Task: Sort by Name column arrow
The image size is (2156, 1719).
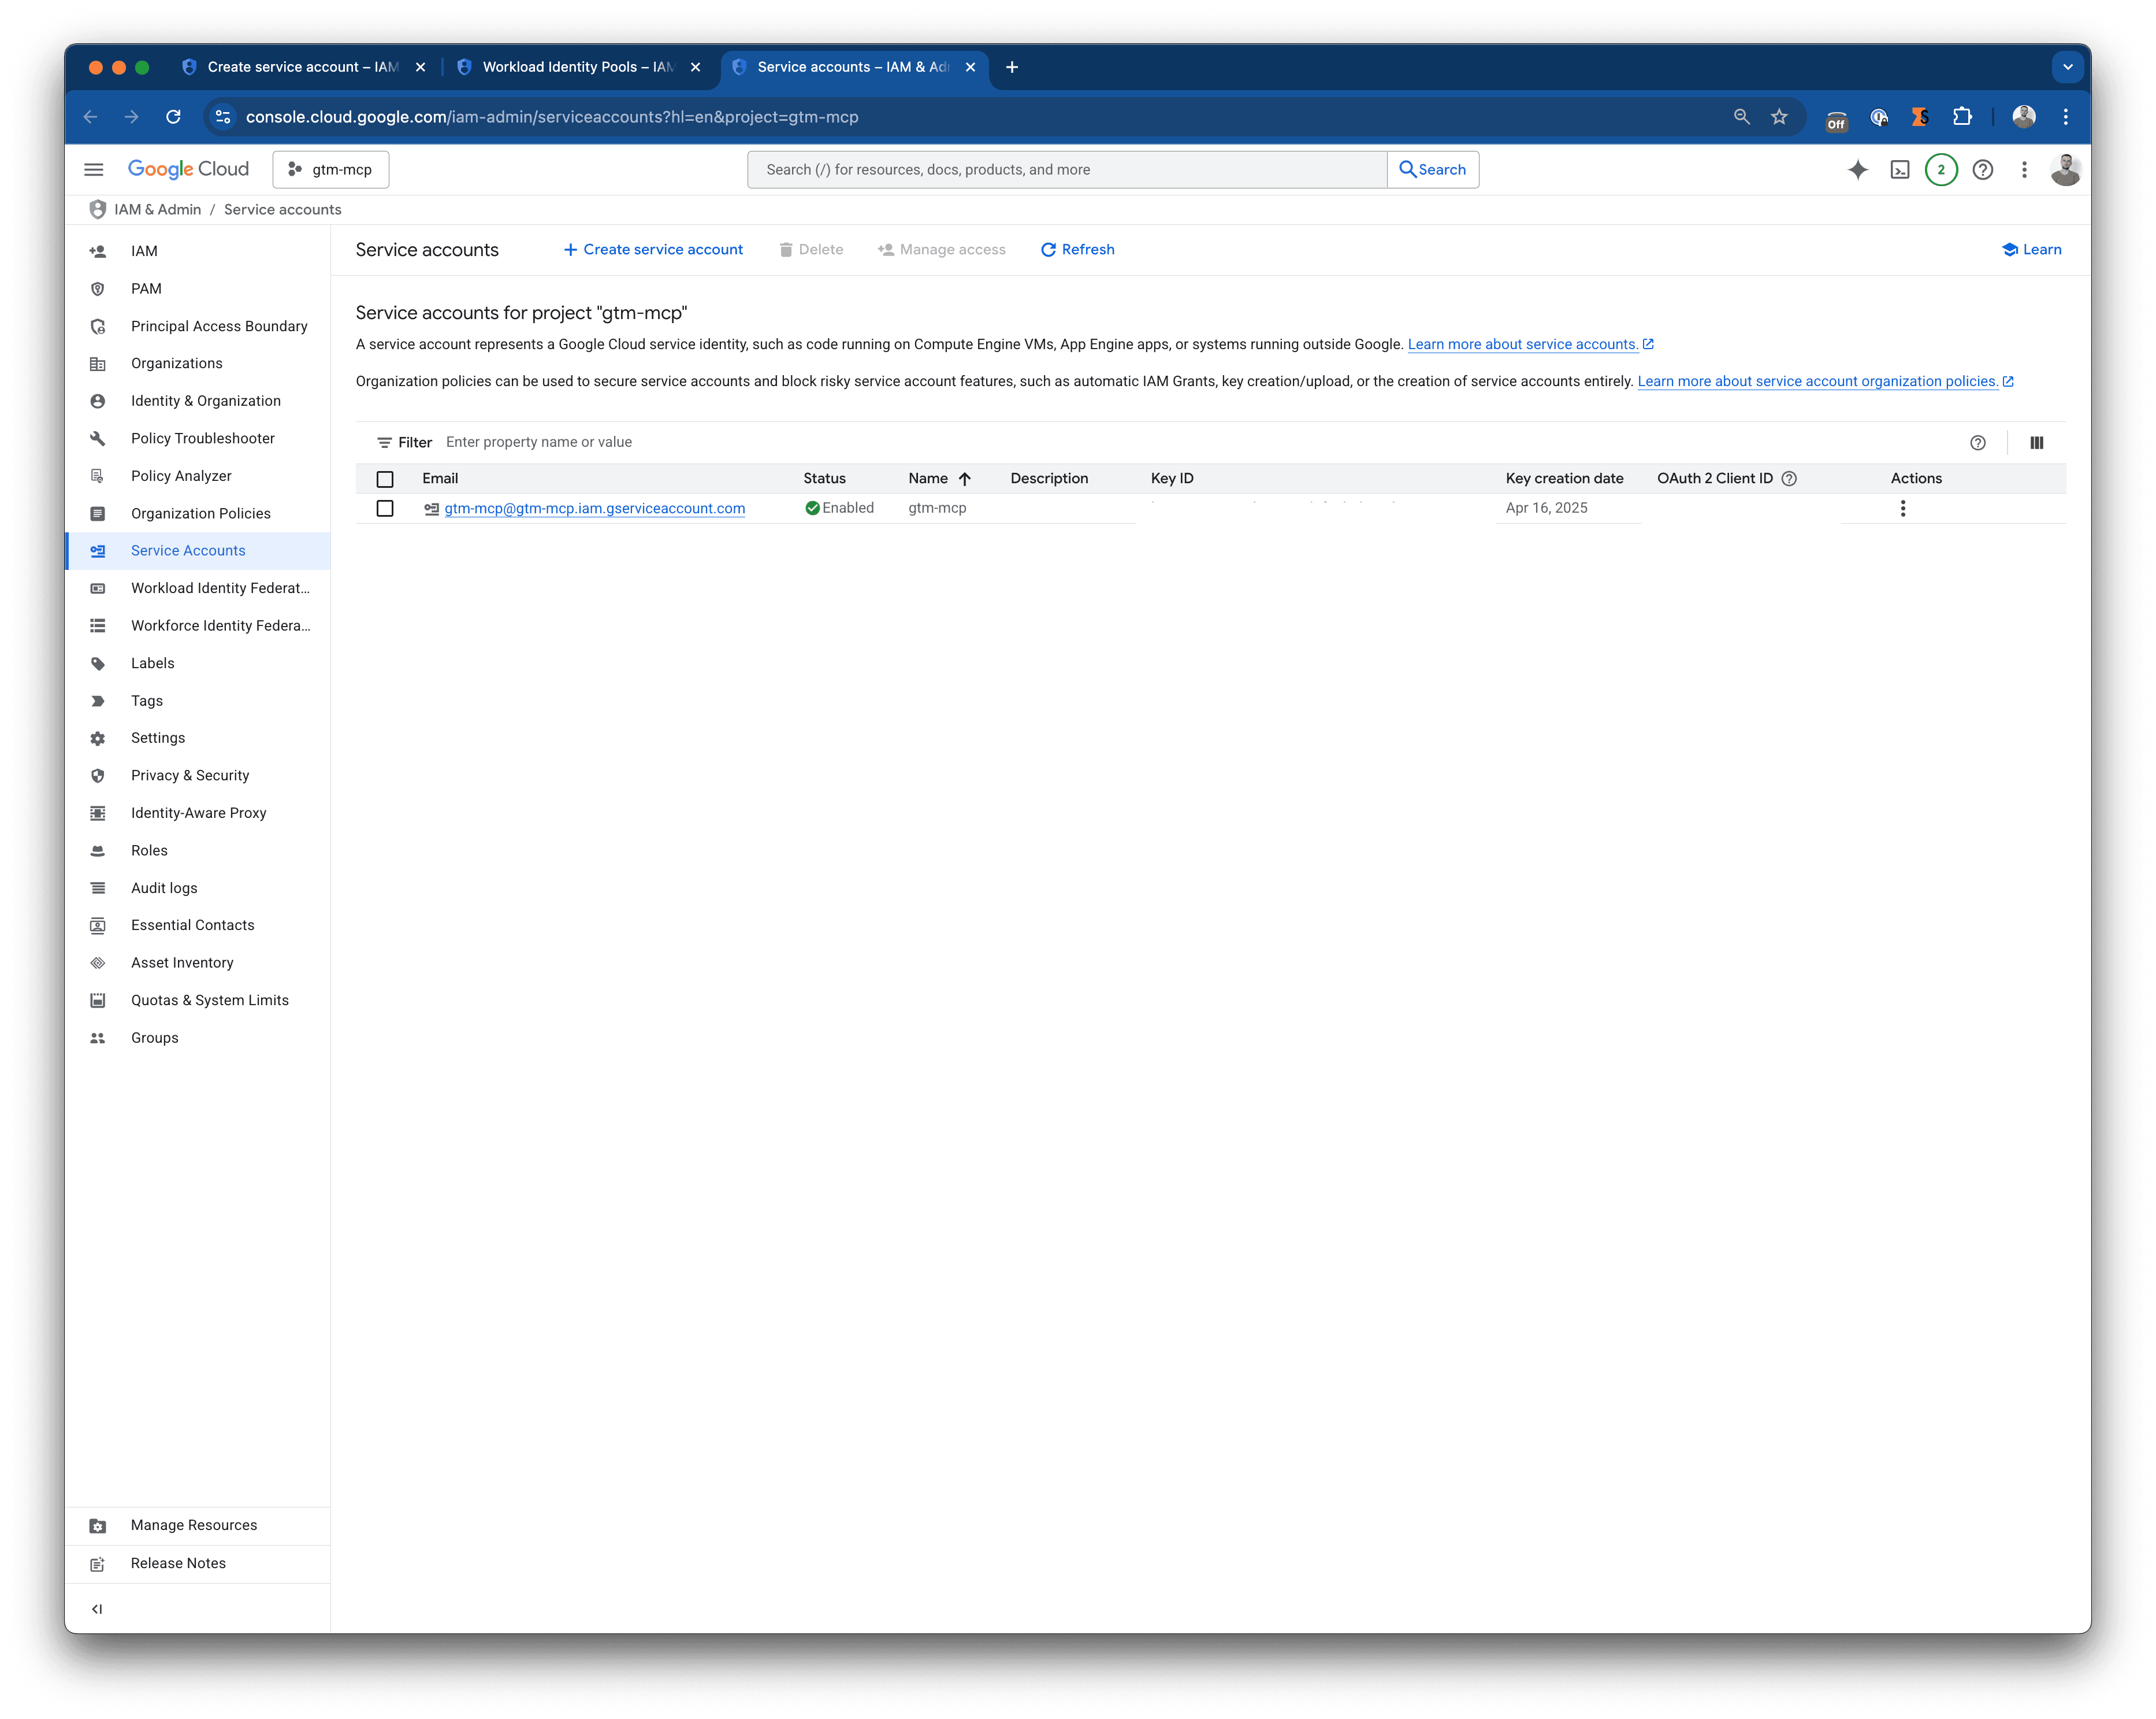Action: (x=964, y=478)
